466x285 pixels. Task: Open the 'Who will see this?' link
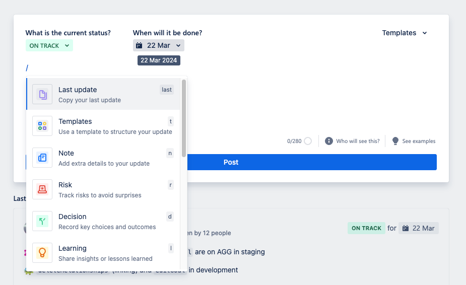358,141
